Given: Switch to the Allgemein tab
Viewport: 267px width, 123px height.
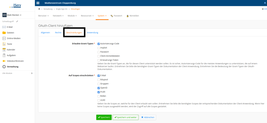Looking at the screenshot, I should pyautogui.click(x=45, y=32).
